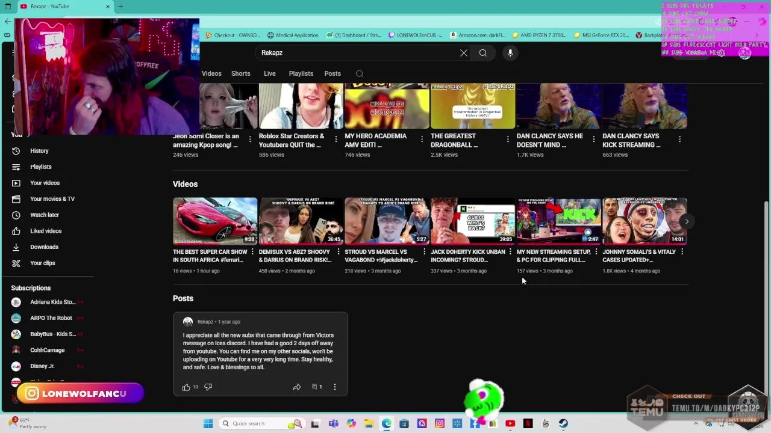
Task: Switch to the Playlists channel tab
Action: [x=301, y=73]
